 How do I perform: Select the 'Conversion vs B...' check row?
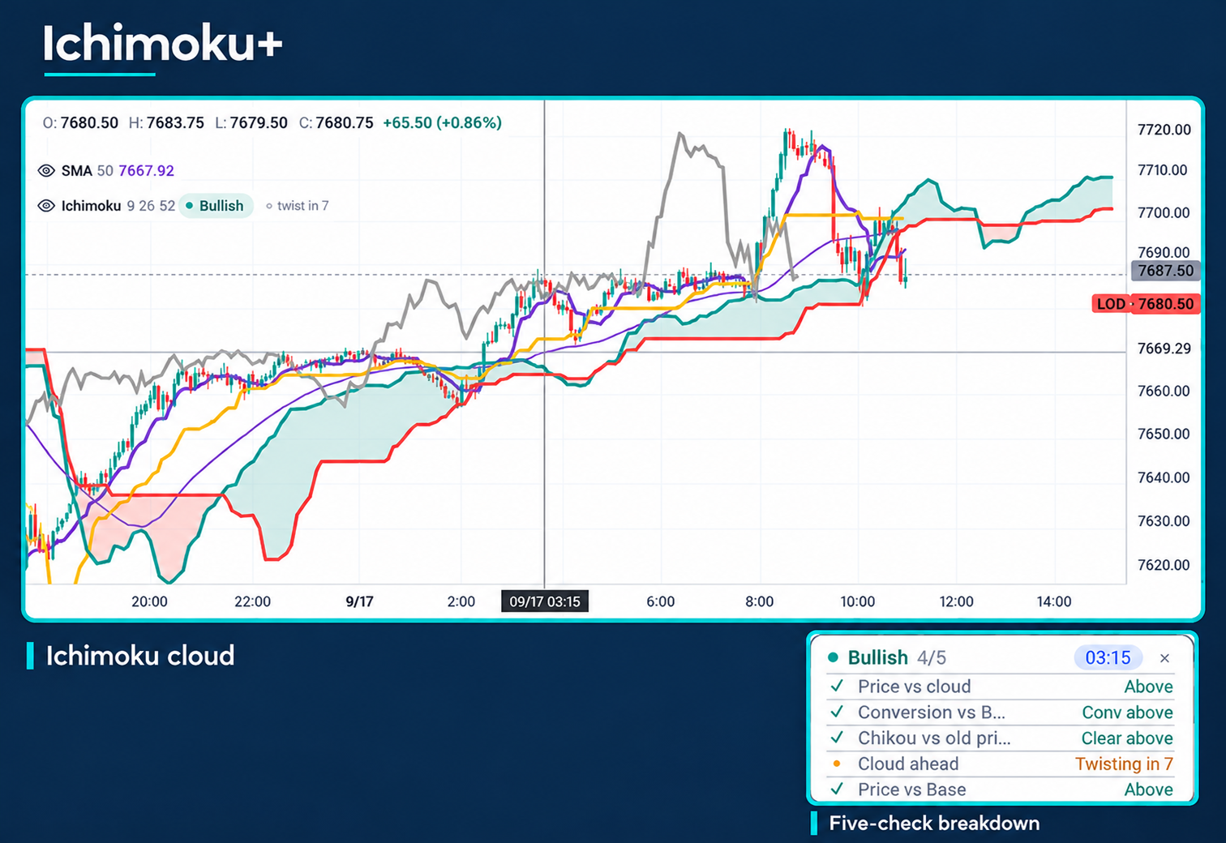pyautogui.click(x=1001, y=712)
